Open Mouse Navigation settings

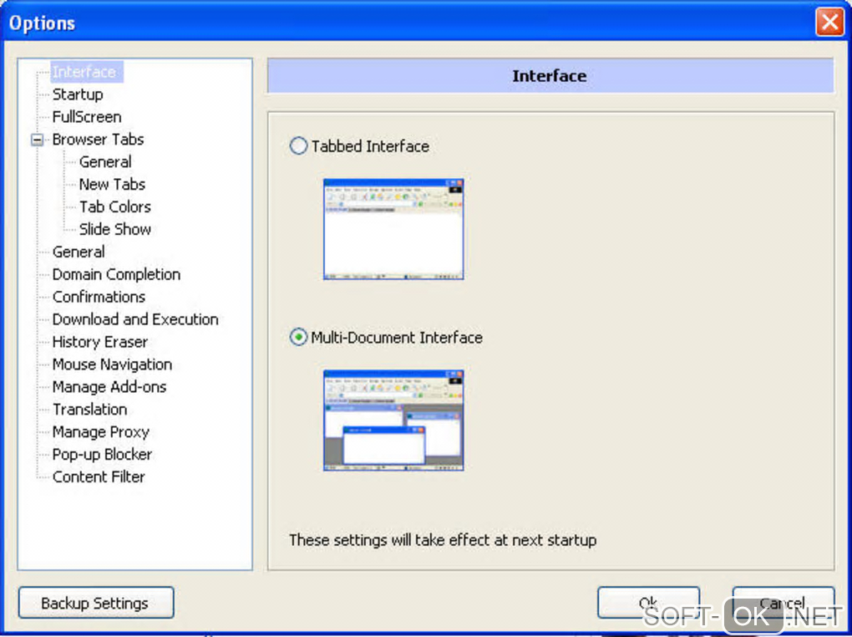coord(112,364)
